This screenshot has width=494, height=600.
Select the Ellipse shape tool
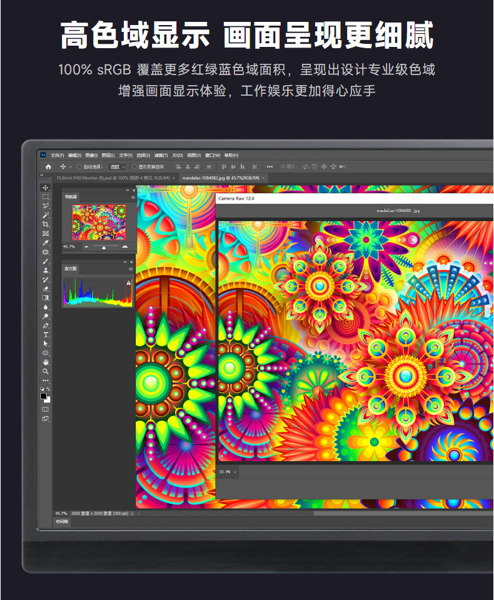46,353
